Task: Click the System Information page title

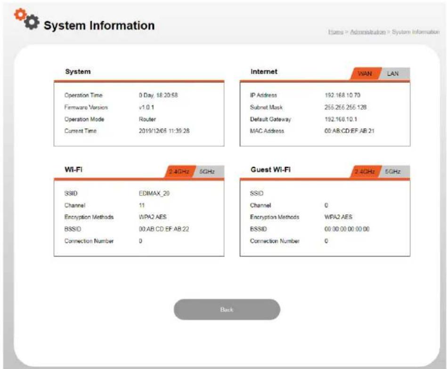Action: [x=99, y=25]
